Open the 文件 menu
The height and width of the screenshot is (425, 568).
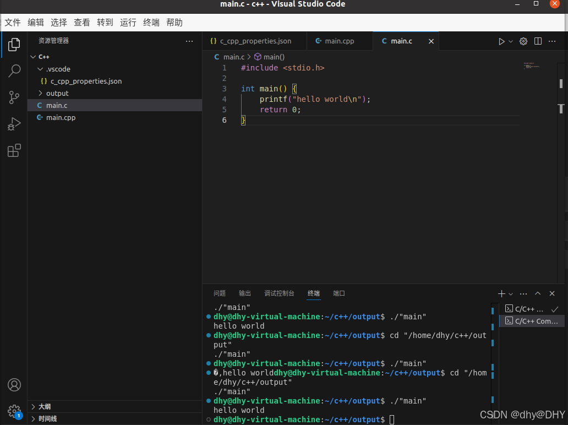(13, 23)
